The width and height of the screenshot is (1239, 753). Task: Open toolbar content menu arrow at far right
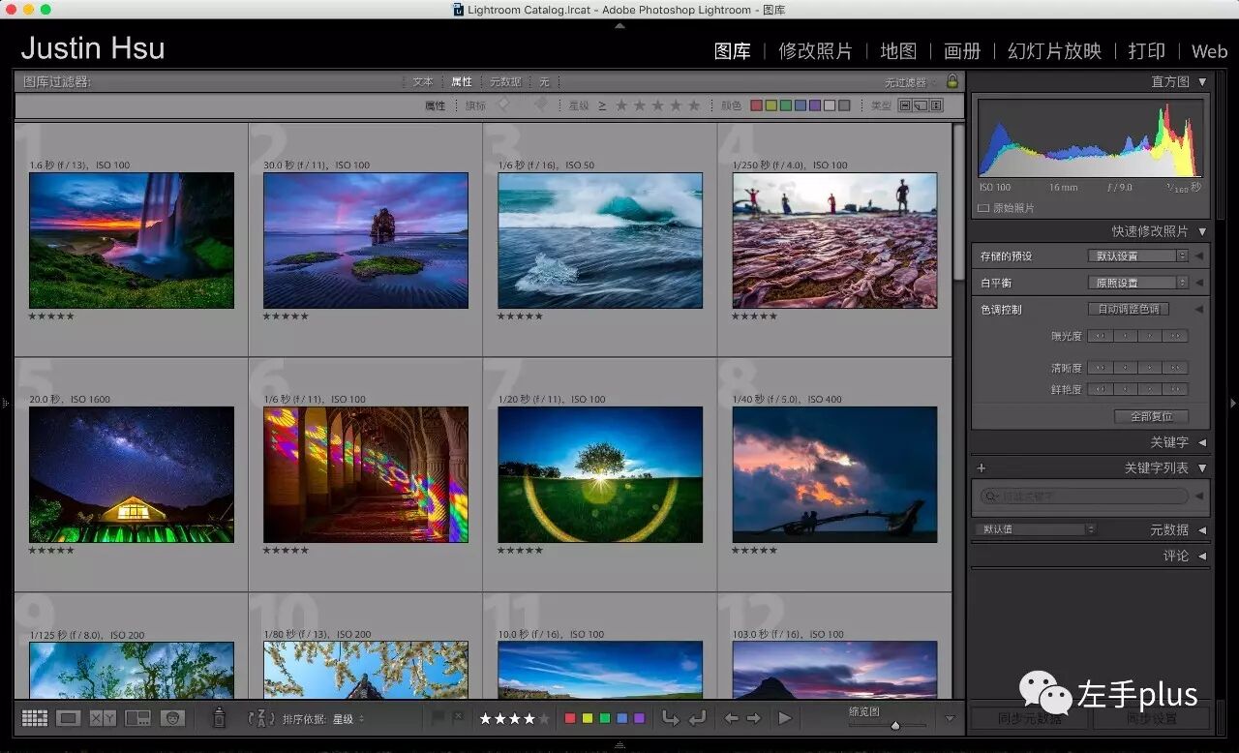pos(950,718)
